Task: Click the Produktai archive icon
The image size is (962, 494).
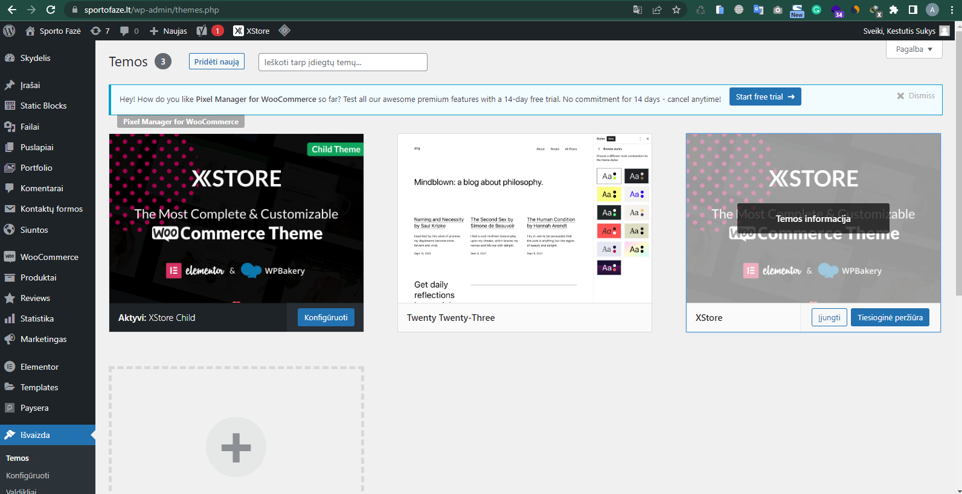Action: click(x=10, y=277)
